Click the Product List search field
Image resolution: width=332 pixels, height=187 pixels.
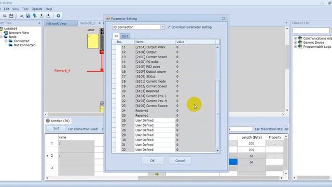point(311,30)
